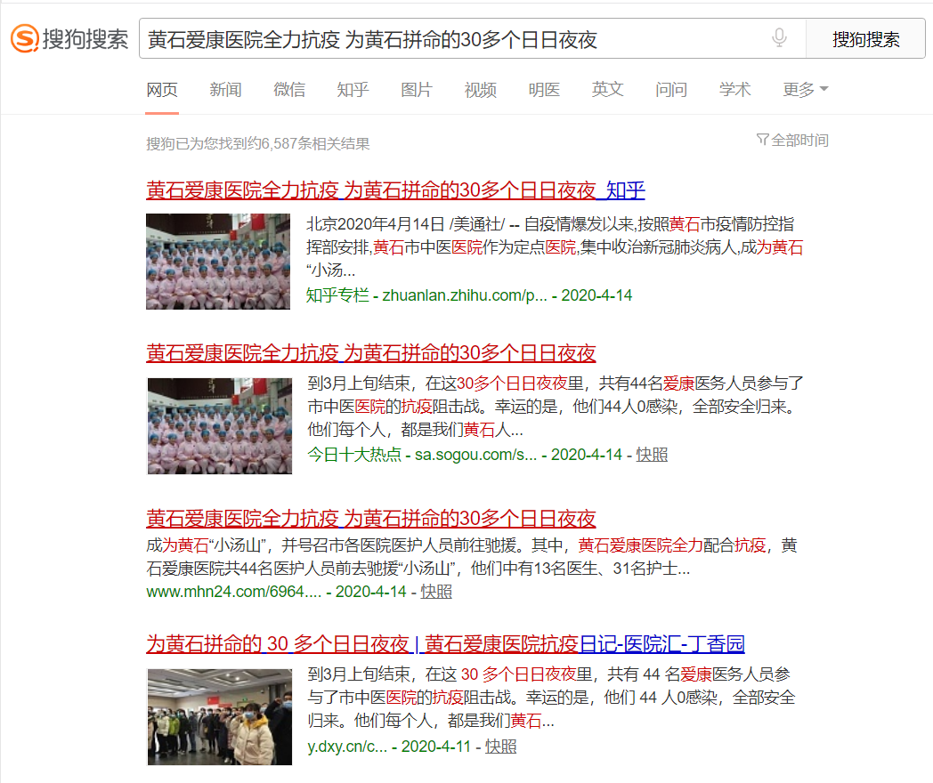This screenshot has width=933, height=783.
Task: Open the 全部时间 filter dropdown
Action: pyautogui.click(x=791, y=140)
